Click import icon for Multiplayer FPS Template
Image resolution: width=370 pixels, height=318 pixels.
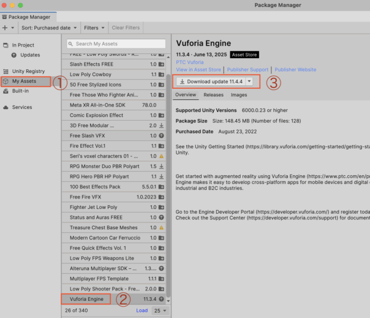click(x=161, y=279)
